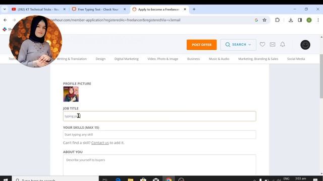This screenshot has height=181, width=323.
Task: Toggle the browser side panel icon
Action: [x=300, y=20]
